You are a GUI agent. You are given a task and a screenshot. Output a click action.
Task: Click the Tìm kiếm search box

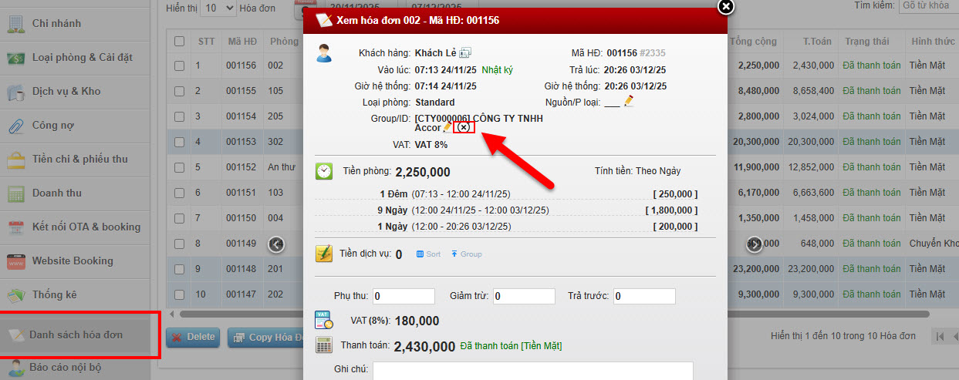coord(928,6)
